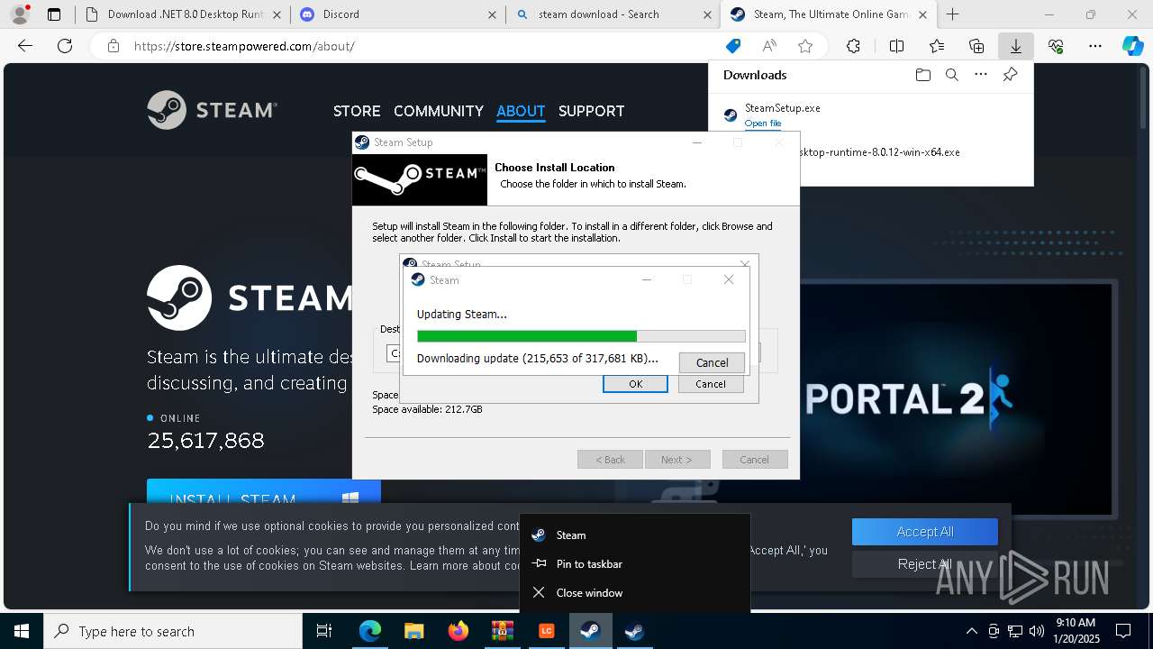Open Browser essentials heart icon
This screenshot has height=649, width=1153.
[1056, 46]
